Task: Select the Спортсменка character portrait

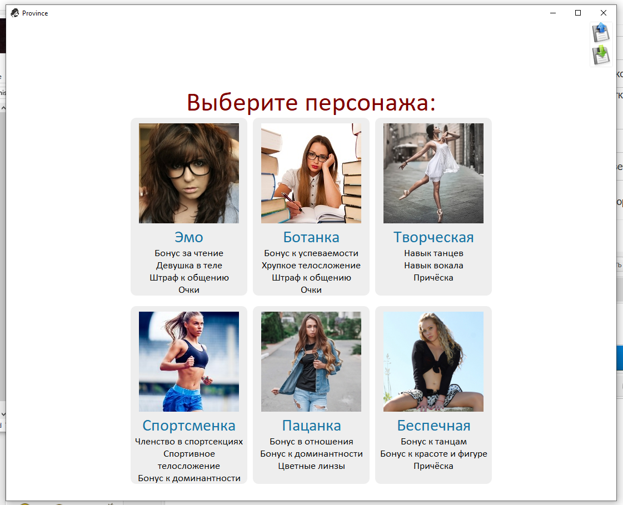Action: click(189, 362)
